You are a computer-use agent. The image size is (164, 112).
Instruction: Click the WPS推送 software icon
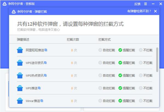(20, 88)
